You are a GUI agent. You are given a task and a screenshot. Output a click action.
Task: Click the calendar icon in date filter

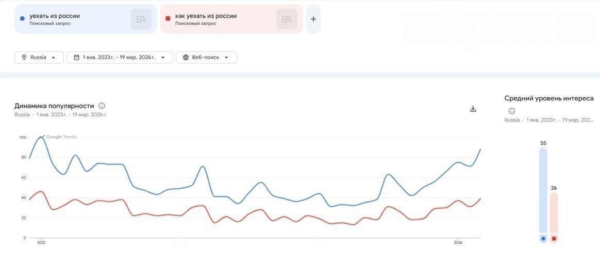[x=76, y=57]
